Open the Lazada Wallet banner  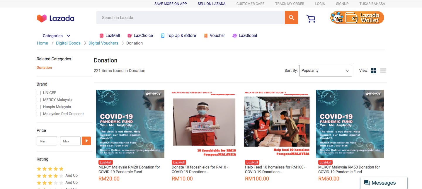(357, 18)
